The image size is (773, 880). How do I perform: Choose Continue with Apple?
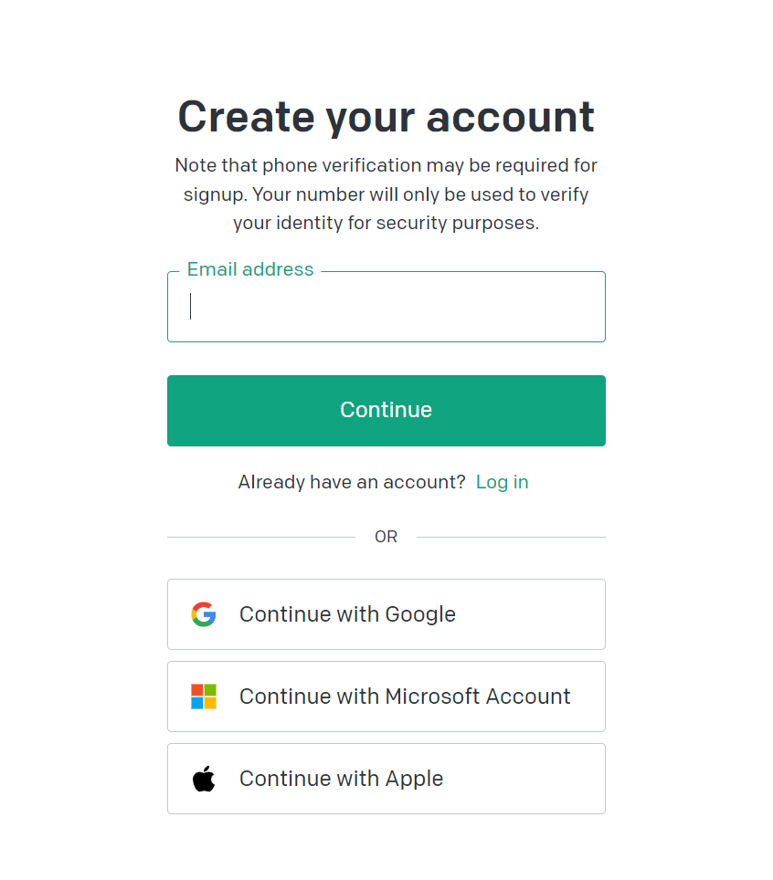point(386,778)
